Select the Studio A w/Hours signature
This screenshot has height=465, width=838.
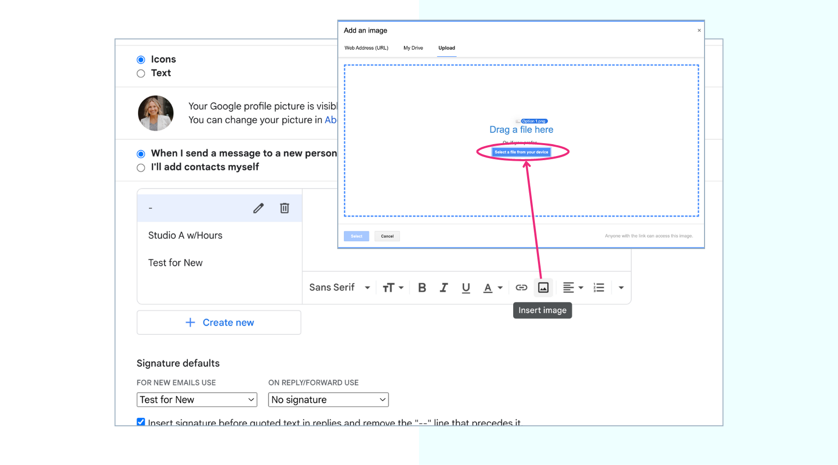point(185,235)
